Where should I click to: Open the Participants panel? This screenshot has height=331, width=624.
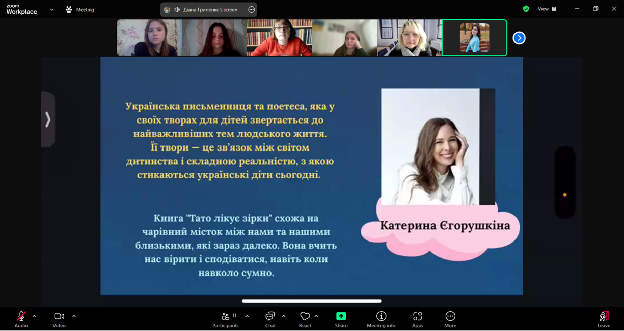[226, 319]
